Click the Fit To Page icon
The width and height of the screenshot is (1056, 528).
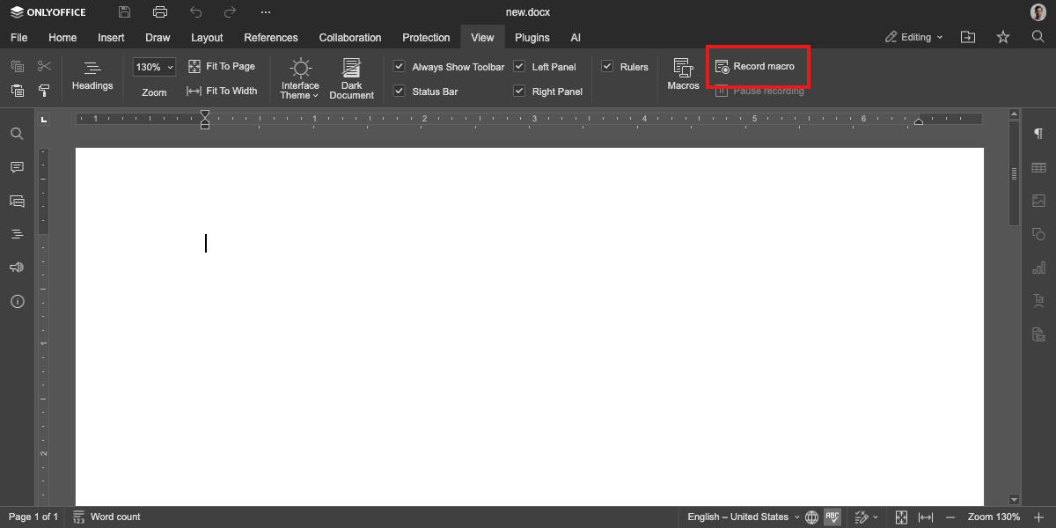point(195,67)
